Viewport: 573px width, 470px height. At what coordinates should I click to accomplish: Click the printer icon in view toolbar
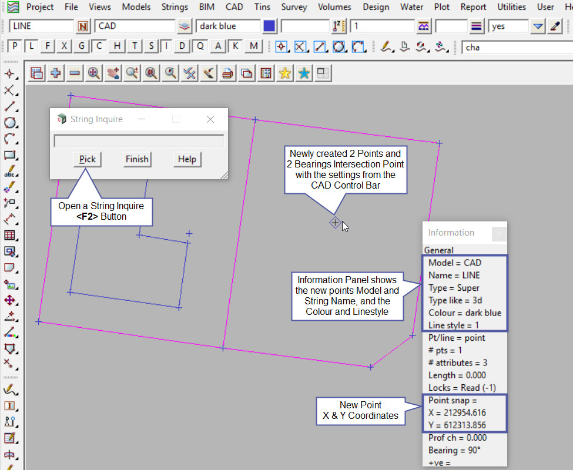pos(228,73)
